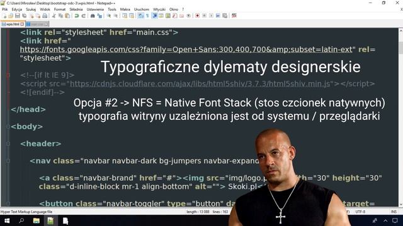Click the Save All toolbar icon
This screenshot has height=226, width=403.
point(24,16)
